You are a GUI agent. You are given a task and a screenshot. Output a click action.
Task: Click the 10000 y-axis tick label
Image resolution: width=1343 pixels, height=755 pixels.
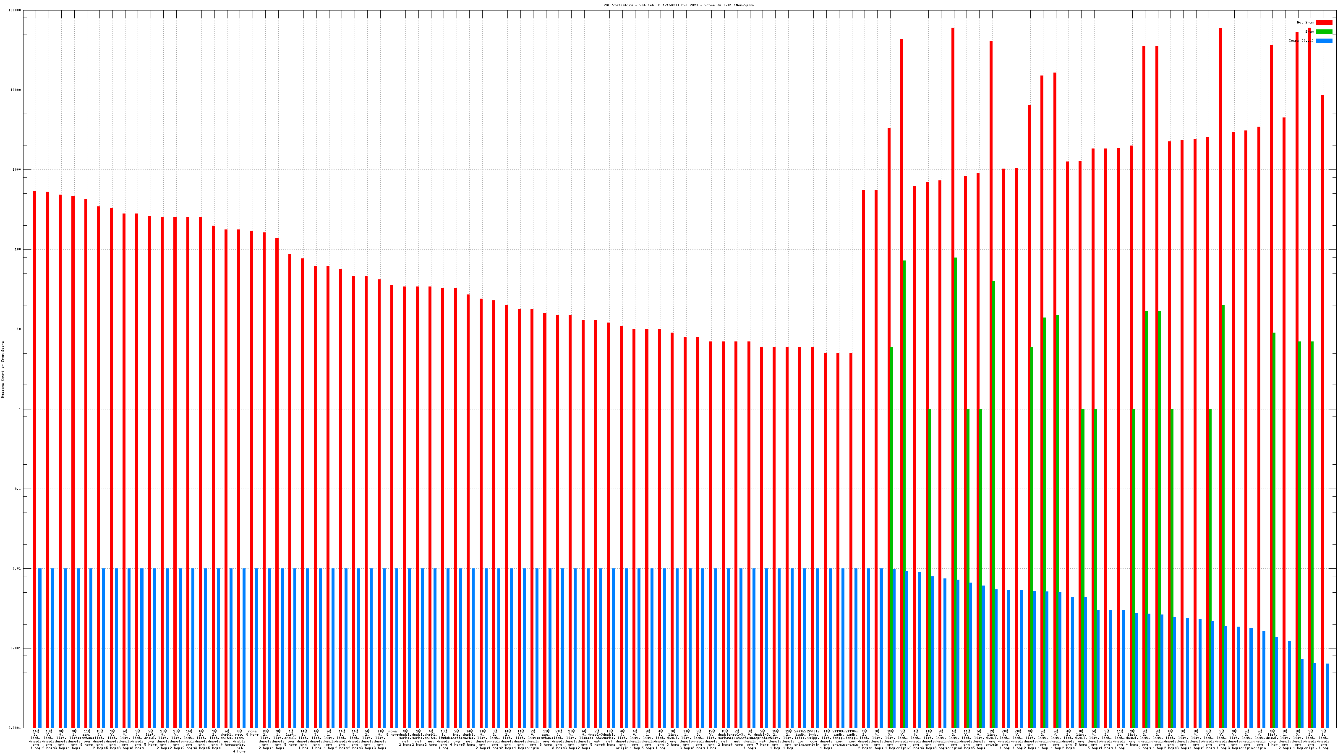click(16, 90)
